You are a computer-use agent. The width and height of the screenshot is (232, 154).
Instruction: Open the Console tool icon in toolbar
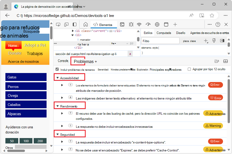tap(123, 24)
